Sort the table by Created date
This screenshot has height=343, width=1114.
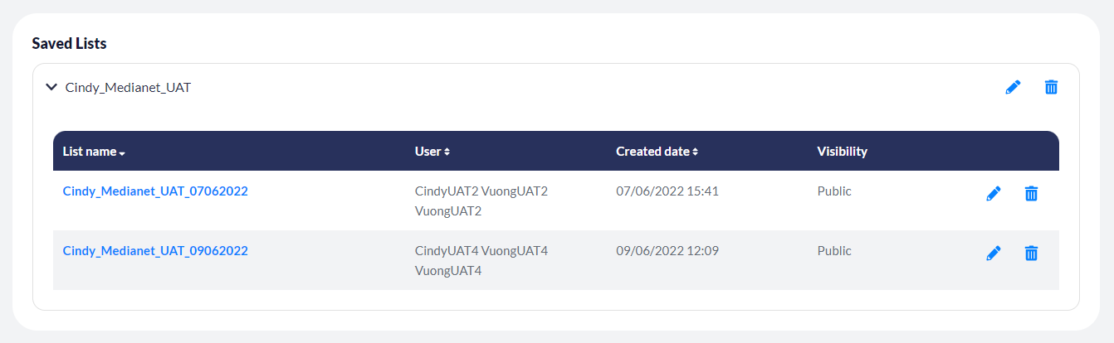657,152
